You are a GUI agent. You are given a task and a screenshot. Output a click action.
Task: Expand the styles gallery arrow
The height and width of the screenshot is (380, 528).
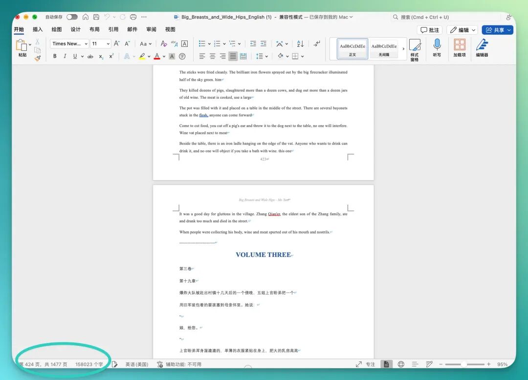click(403, 49)
